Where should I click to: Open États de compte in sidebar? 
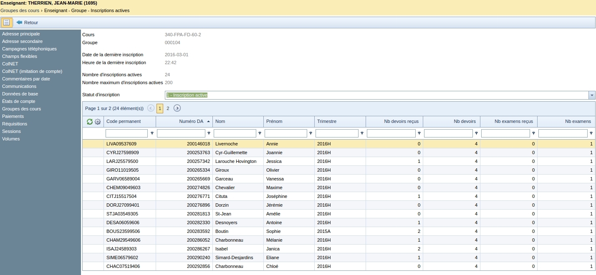18,101
